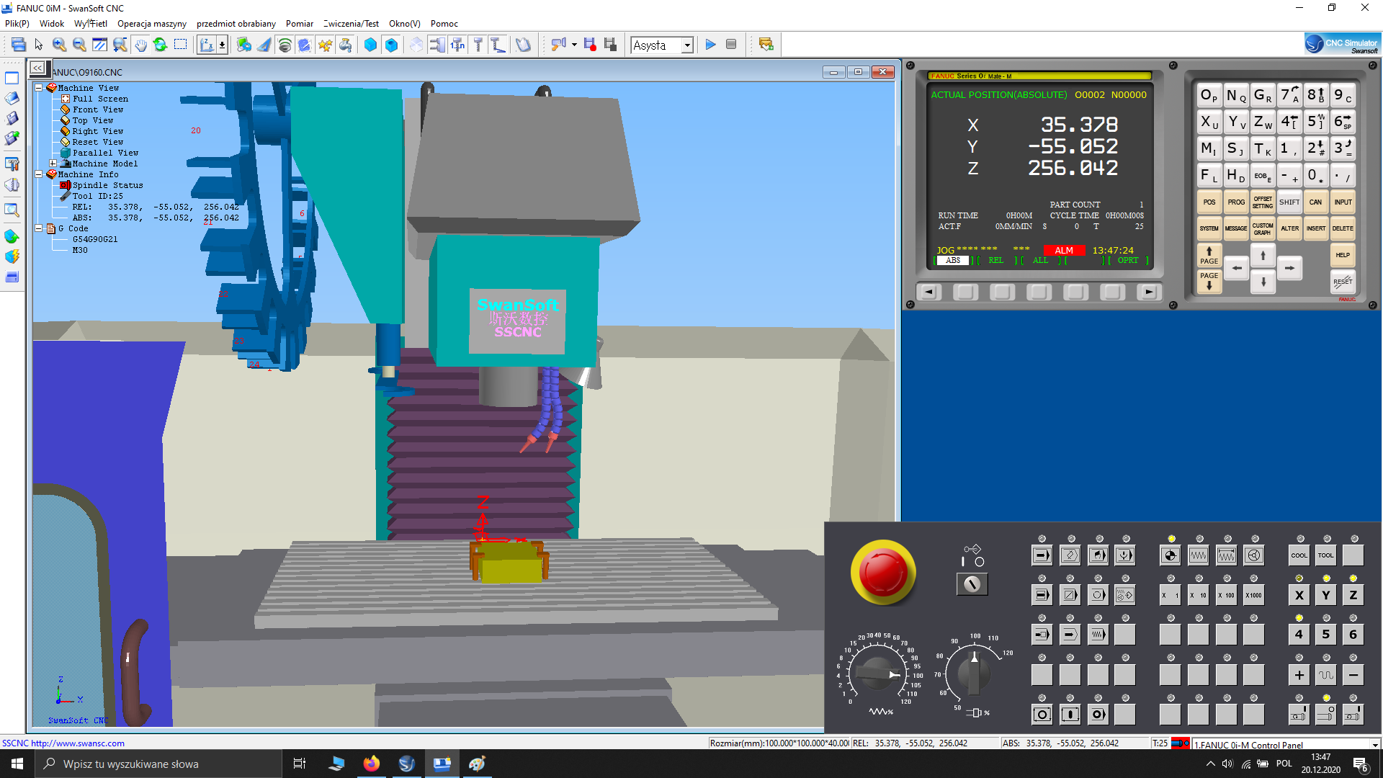Click the first blue cube toolbar icon
The width and height of the screenshot is (1383, 778).
click(370, 45)
